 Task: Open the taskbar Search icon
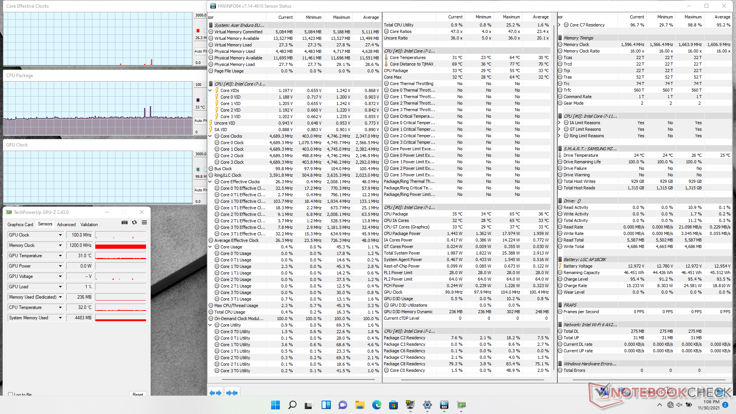pyautogui.click(x=292, y=405)
